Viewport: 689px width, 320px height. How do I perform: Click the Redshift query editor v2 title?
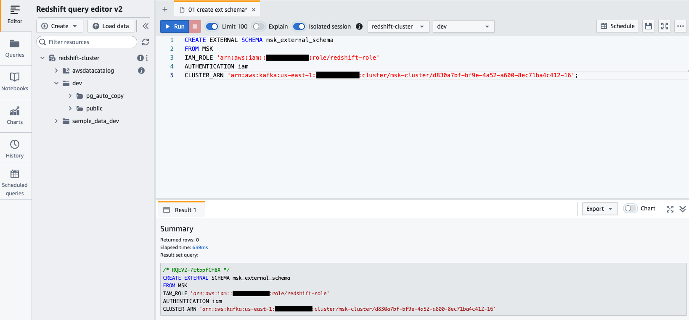79,9
